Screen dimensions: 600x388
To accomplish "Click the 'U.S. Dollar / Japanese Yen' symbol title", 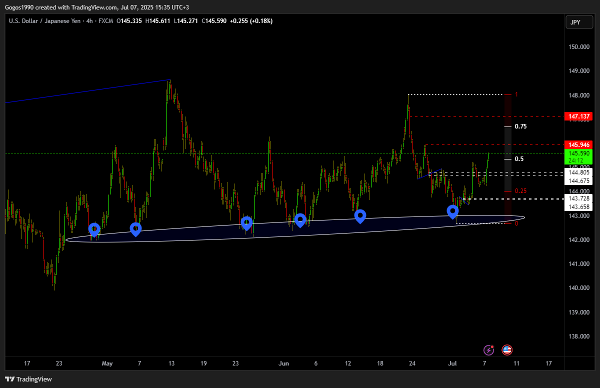I will pyautogui.click(x=45, y=21).
